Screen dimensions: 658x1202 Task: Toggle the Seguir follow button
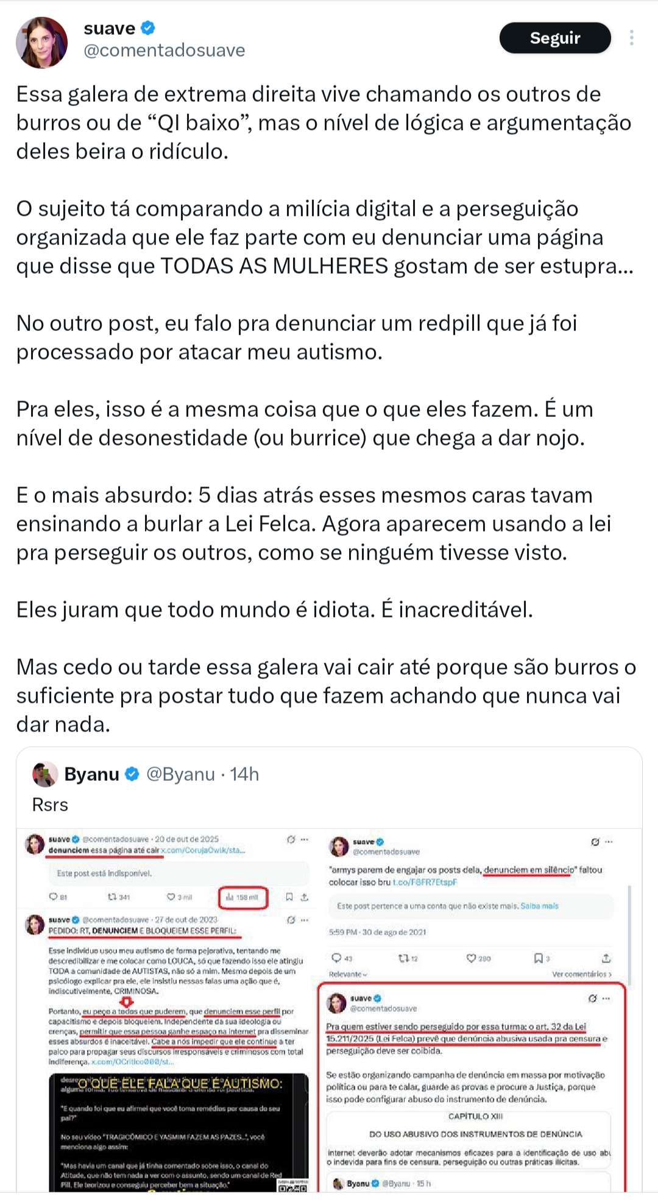coord(554,38)
